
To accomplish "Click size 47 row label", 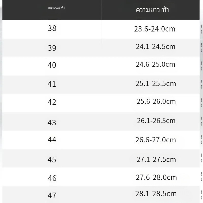I will tap(52, 196).
